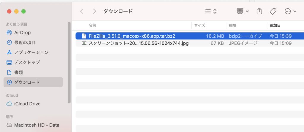Click the 今日 15:39 date cell
The image size is (304, 132).
[281, 36]
